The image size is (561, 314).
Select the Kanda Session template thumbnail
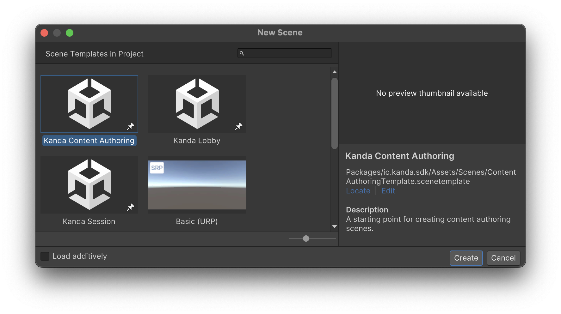click(x=89, y=185)
